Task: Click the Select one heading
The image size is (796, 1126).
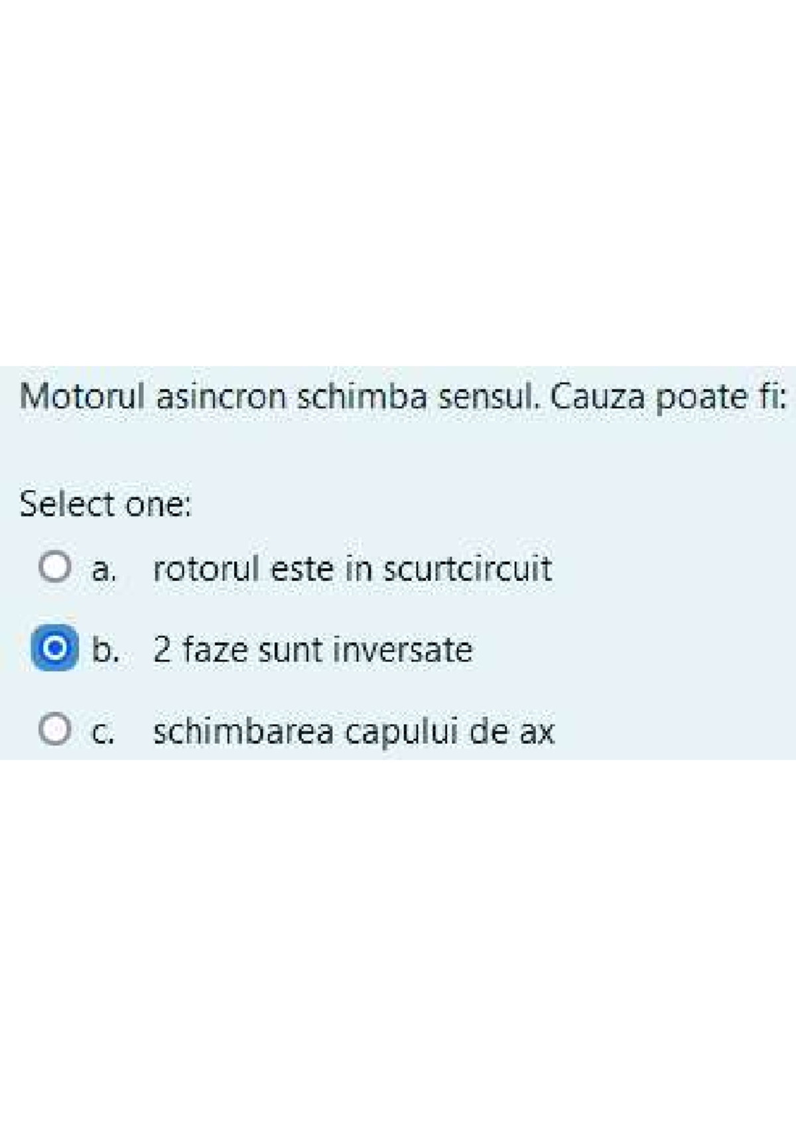Action: (105, 505)
